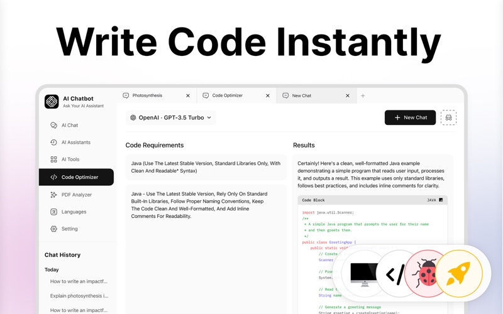The height and width of the screenshot is (314, 503).
Task: Click chat icon on Code Optimizer tab
Action: click(x=206, y=95)
